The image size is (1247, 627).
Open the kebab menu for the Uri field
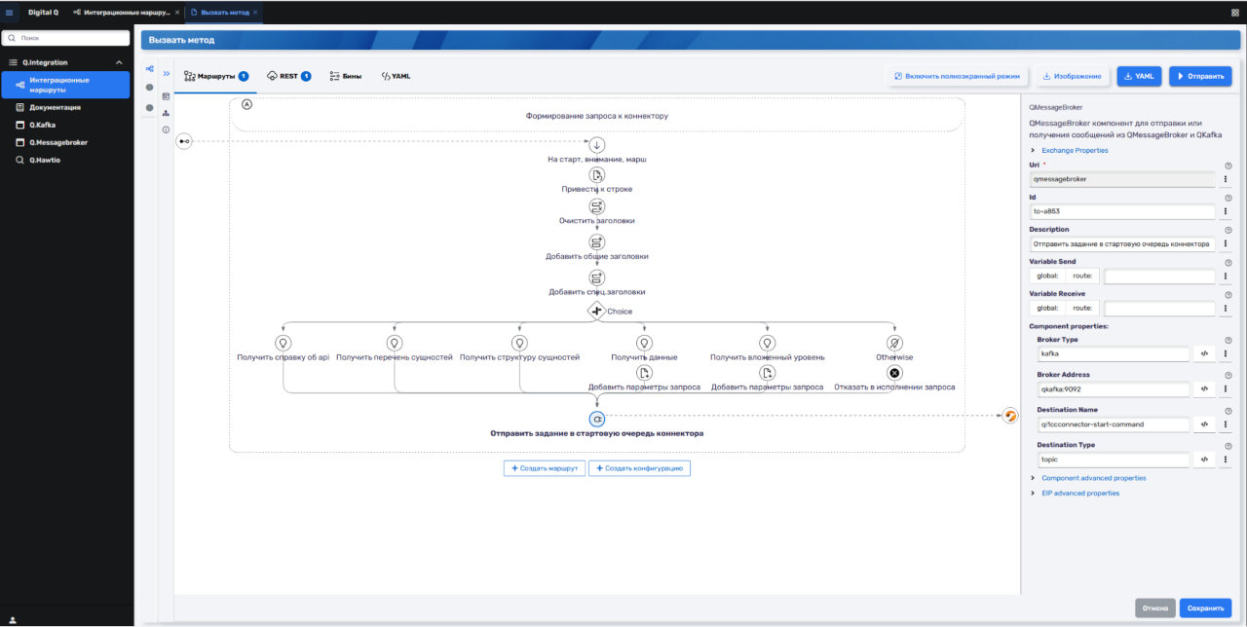(1226, 179)
